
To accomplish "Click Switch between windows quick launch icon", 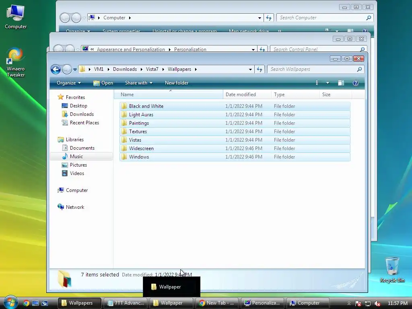I will tap(45, 303).
